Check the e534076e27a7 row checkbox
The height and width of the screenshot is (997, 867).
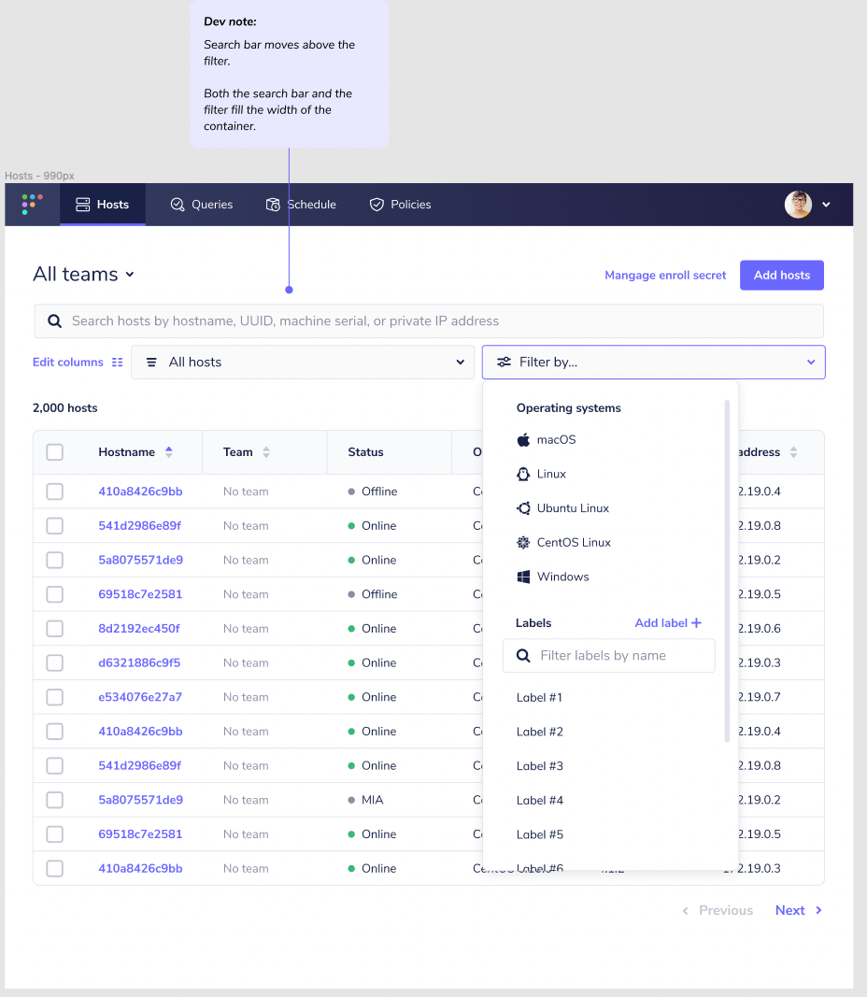tap(55, 697)
